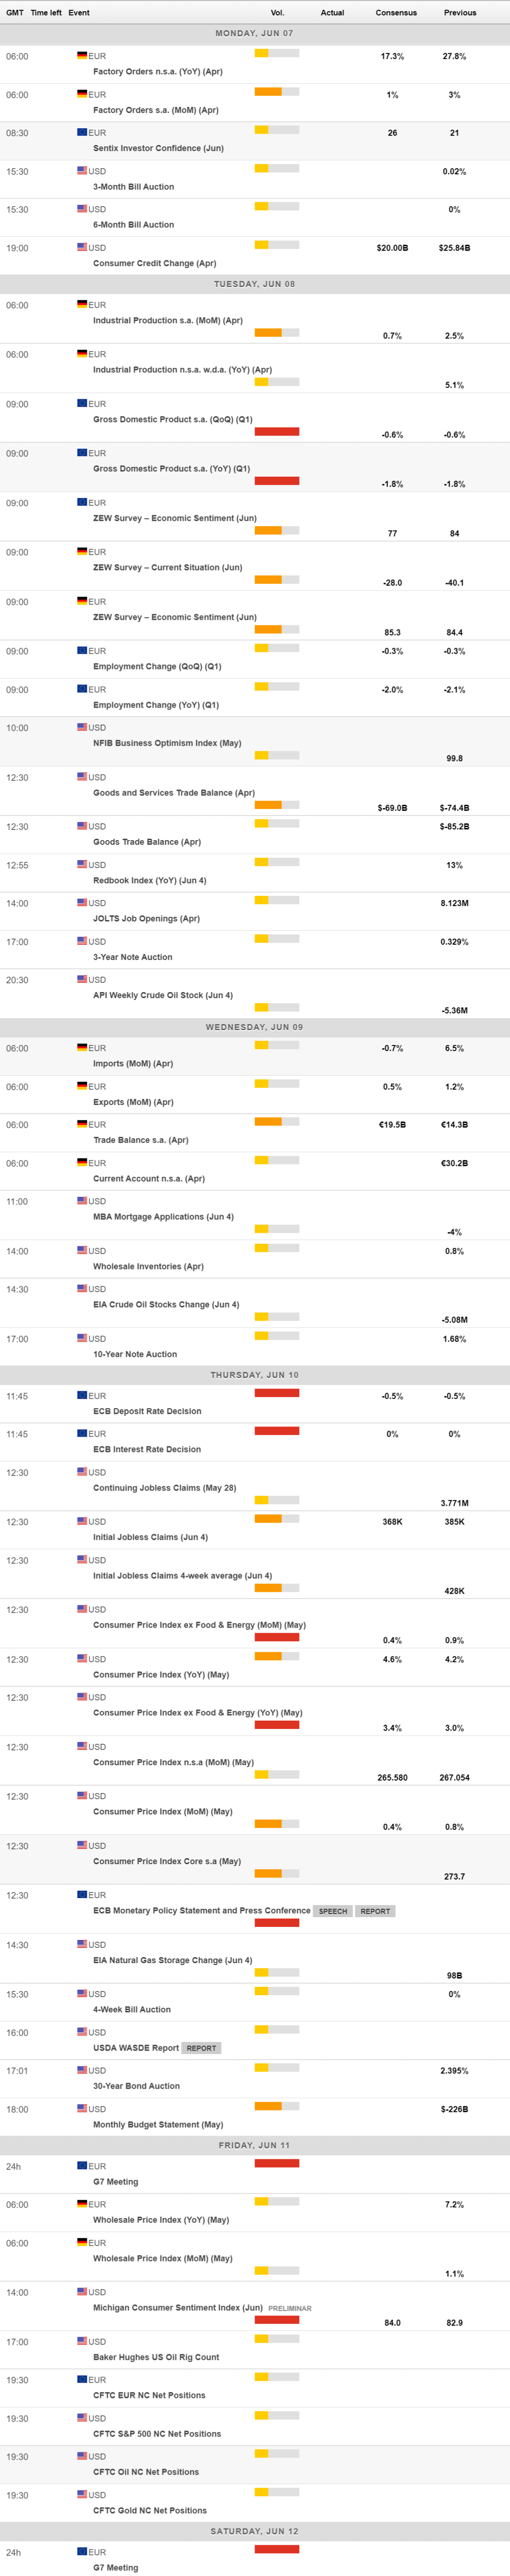Screen dimensions: 510x2576
Task: Click the REPORT badge for ECB Monetary Policy Statement
Action: 375,1911
